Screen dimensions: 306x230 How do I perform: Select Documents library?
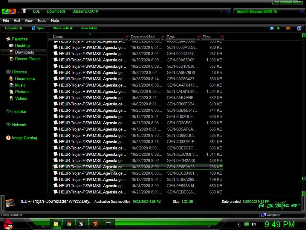22,79
